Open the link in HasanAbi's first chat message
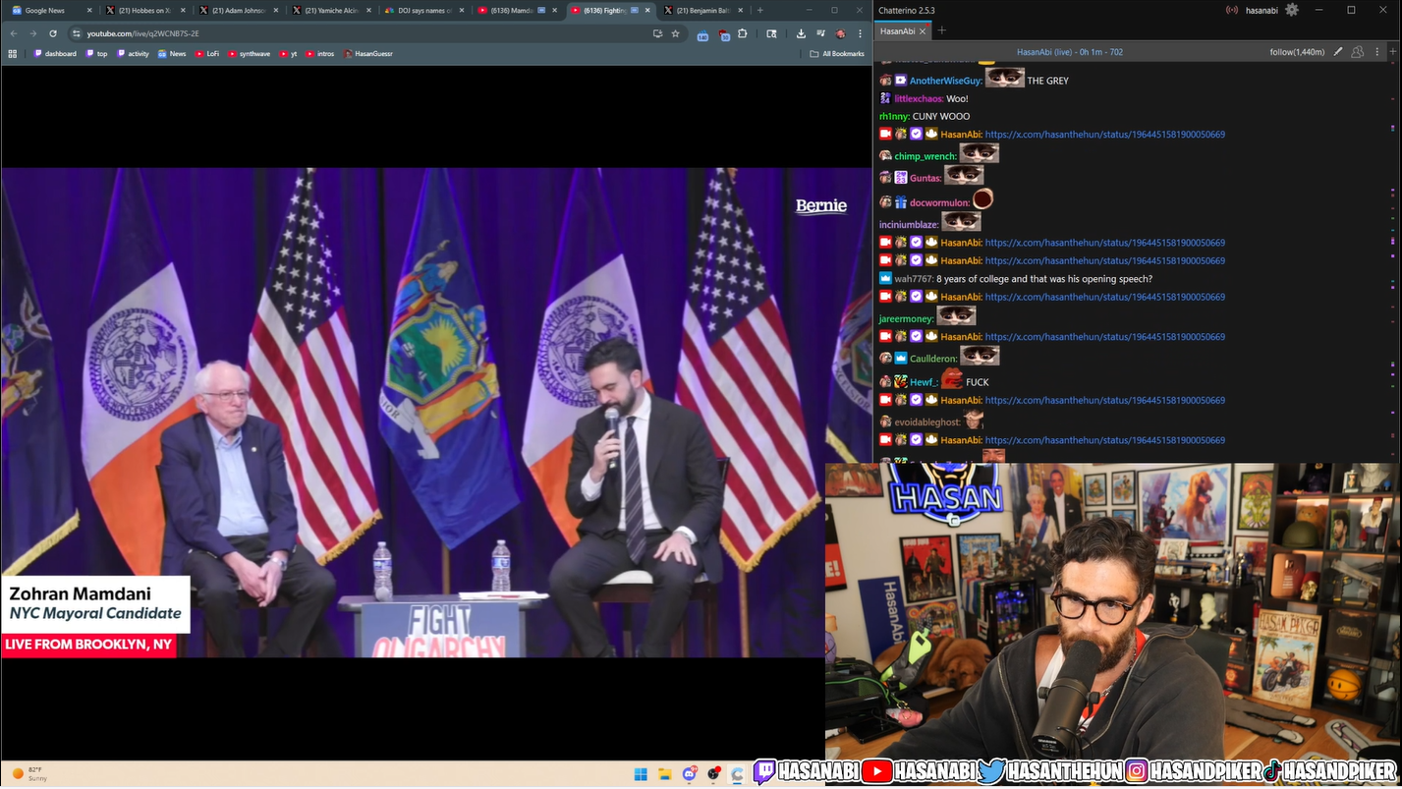1402x789 pixels. [1104, 135]
